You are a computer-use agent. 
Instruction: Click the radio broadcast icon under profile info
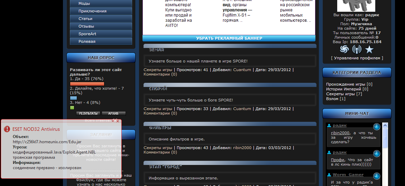tap(357, 49)
